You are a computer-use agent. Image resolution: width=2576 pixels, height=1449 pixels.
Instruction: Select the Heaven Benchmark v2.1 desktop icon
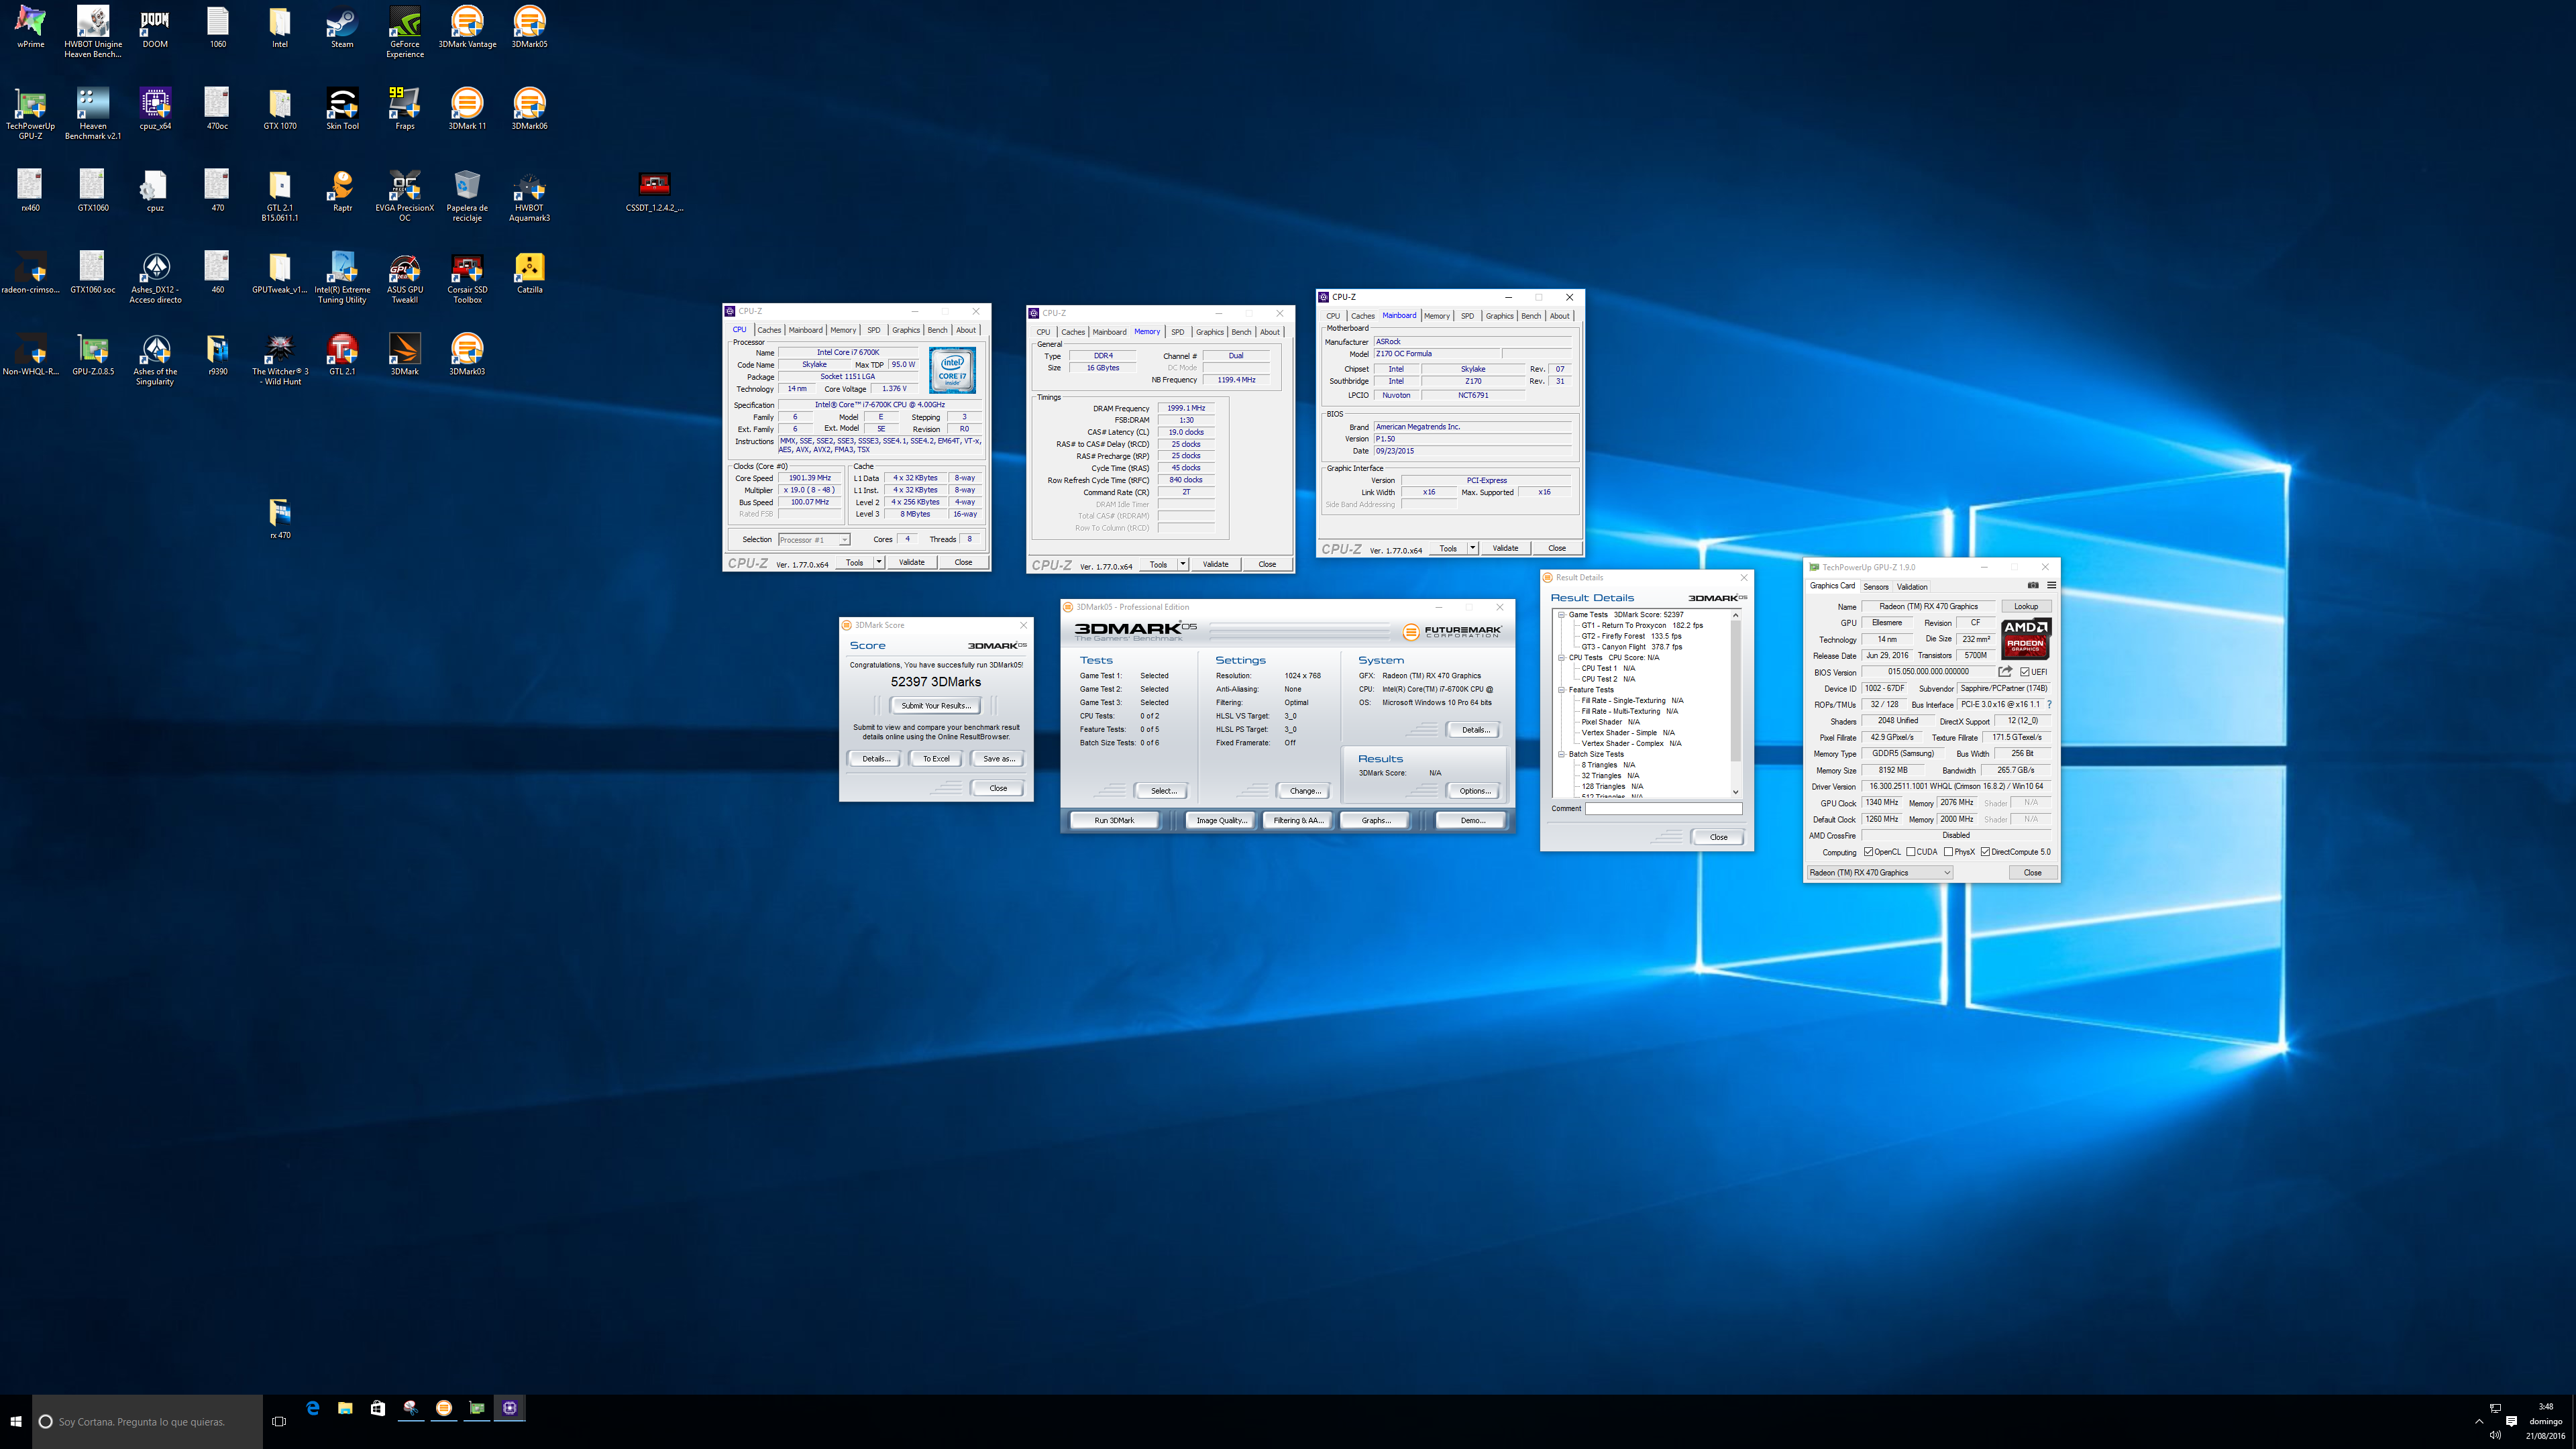[93, 114]
